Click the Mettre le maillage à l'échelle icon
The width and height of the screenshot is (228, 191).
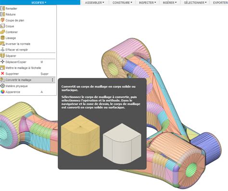coord(2,68)
